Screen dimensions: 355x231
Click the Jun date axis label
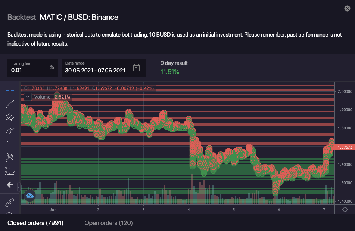coord(53,210)
